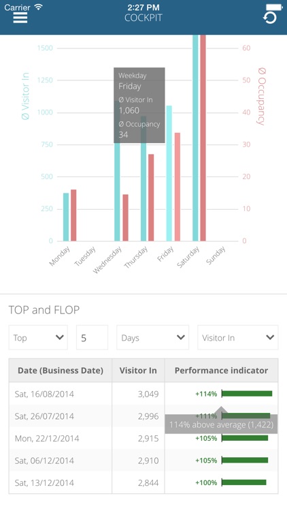Select the Friday occupancy red bar

coord(178,187)
